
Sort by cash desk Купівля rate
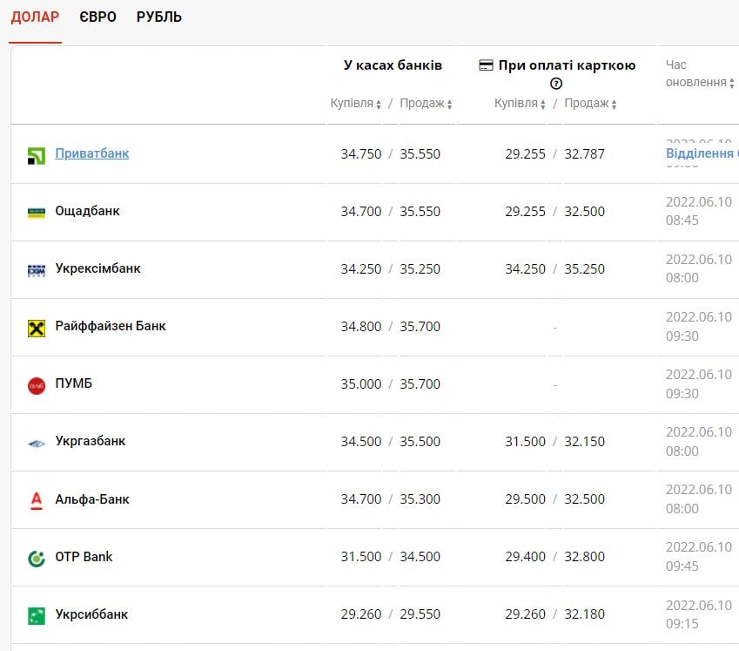356,104
